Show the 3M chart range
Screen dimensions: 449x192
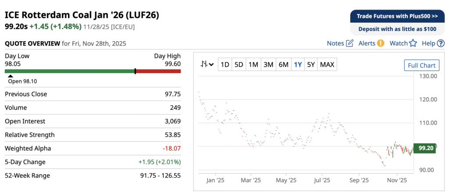click(268, 65)
